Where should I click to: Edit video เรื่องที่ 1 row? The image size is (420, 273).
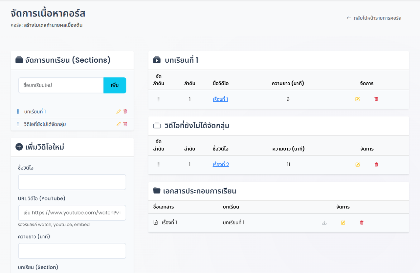click(358, 99)
